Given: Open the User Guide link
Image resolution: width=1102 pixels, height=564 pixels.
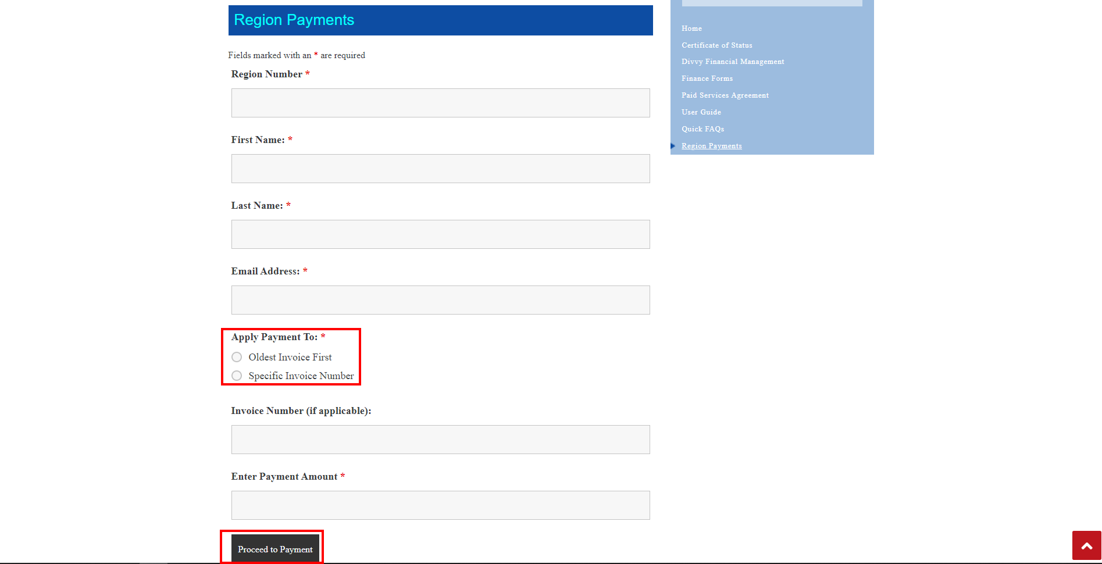Looking at the screenshot, I should click(x=701, y=112).
